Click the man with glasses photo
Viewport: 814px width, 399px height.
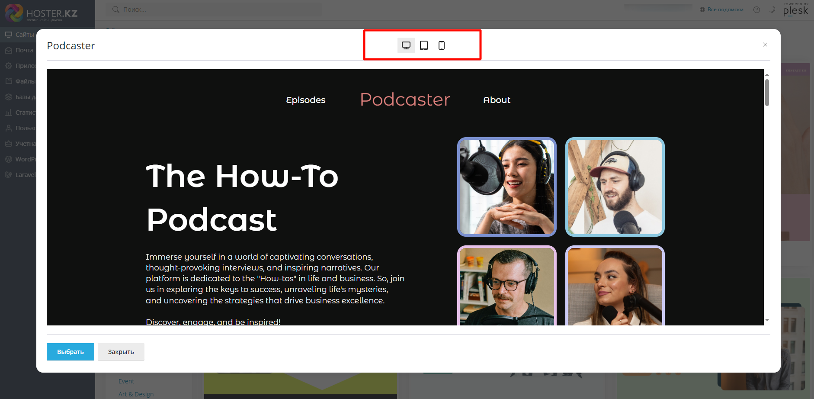click(x=507, y=286)
